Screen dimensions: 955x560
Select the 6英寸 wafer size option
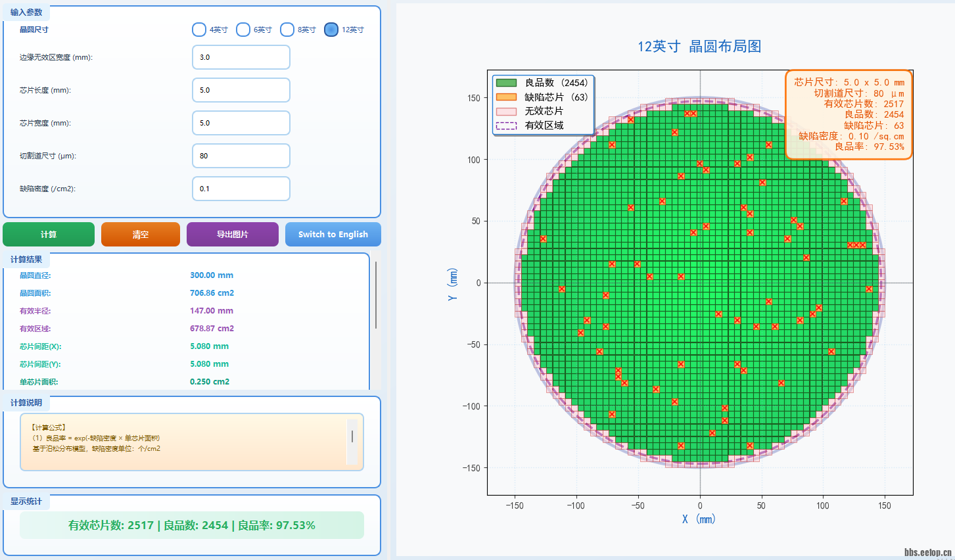243,30
